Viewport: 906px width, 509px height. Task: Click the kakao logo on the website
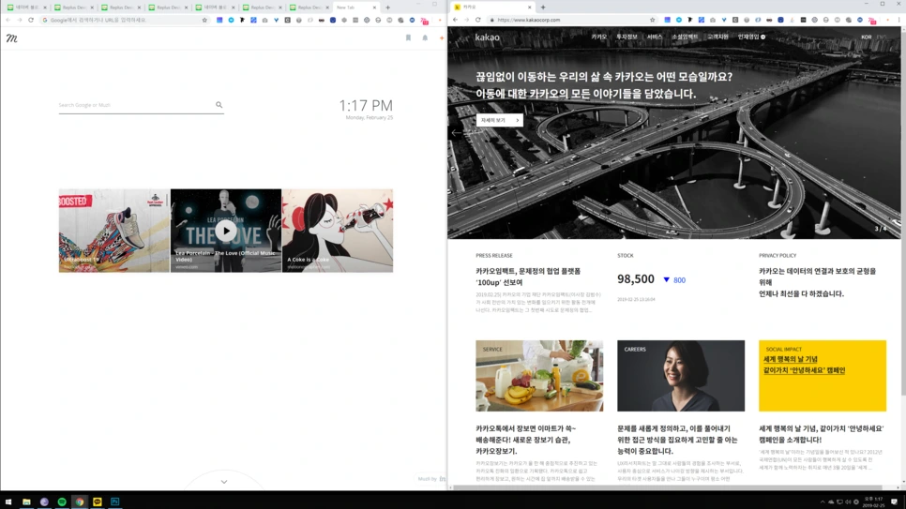(x=487, y=37)
